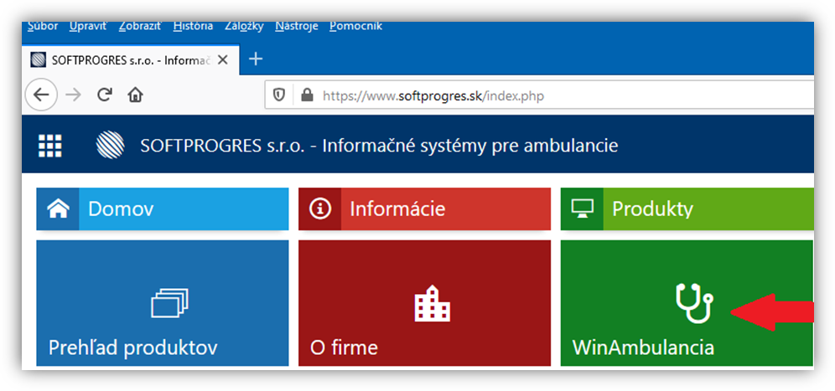835x391 pixels.
Task: Reload the page with the refresh icon
Action: [x=104, y=95]
